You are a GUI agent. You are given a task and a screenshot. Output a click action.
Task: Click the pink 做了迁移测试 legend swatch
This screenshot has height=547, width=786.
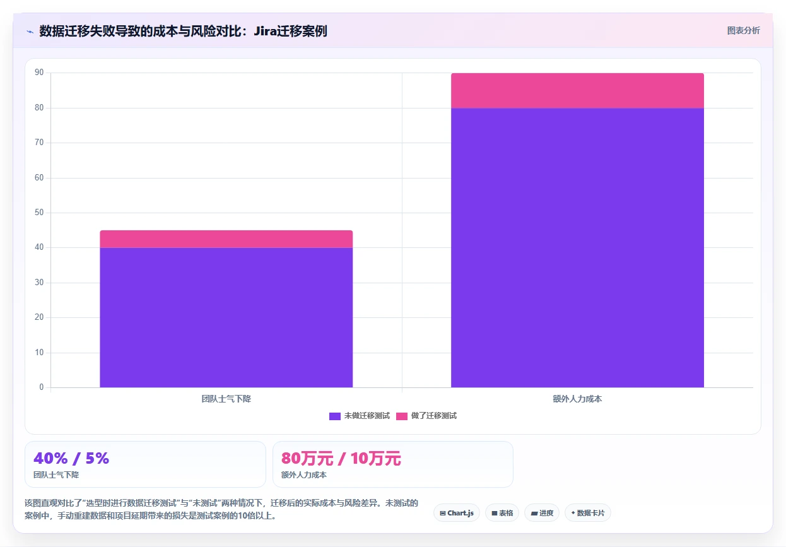(x=402, y=416)
